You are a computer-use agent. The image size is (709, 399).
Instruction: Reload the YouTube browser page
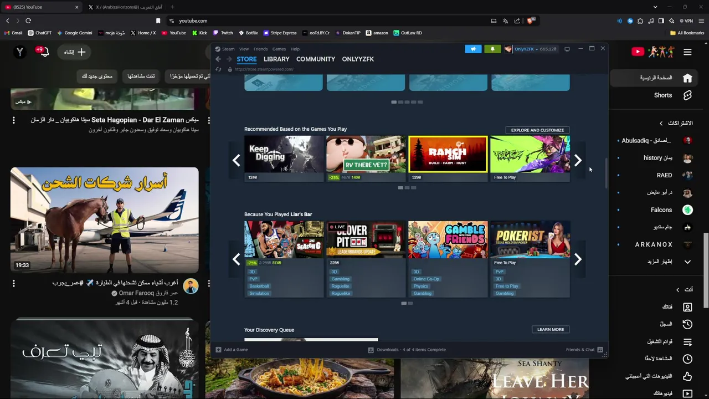coord(28,21)
